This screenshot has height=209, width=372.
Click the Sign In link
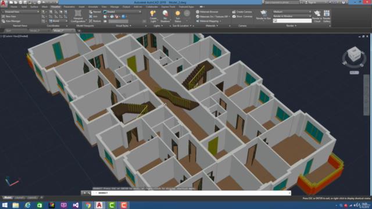(312, 2)
